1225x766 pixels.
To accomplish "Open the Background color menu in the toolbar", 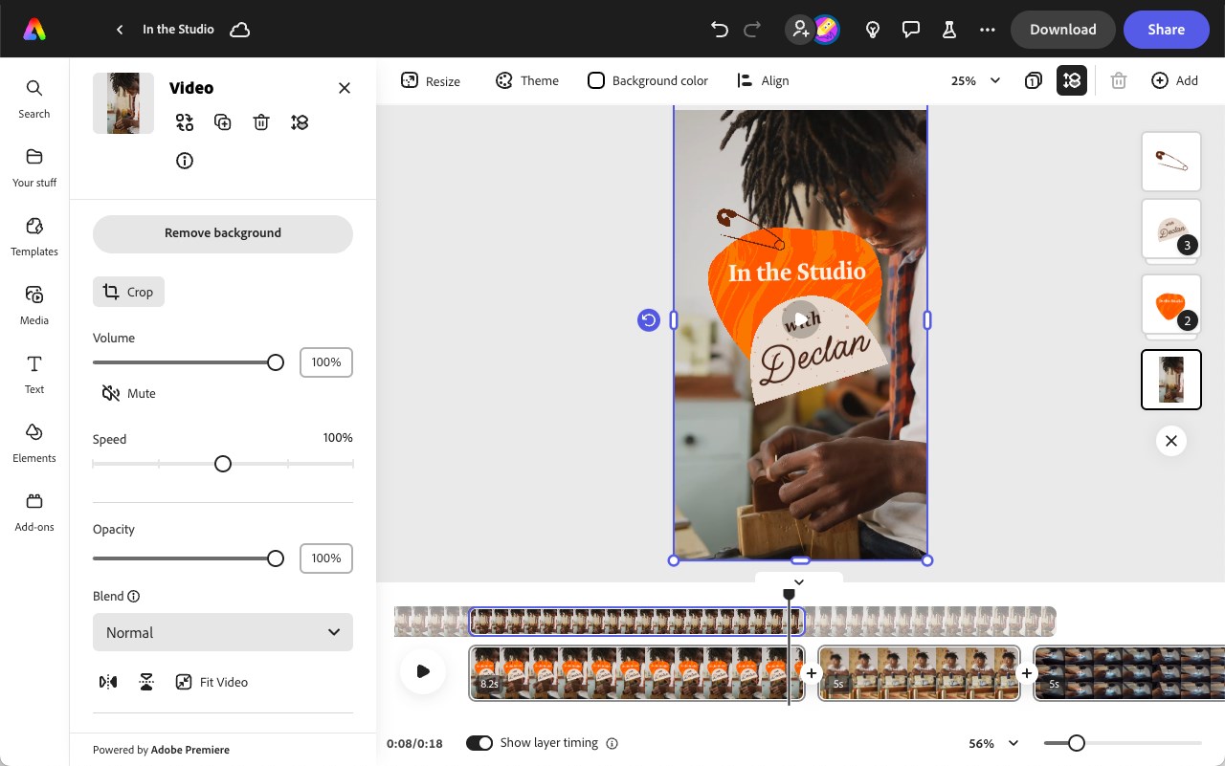I will pyautogui.click(x=648, y=80).
